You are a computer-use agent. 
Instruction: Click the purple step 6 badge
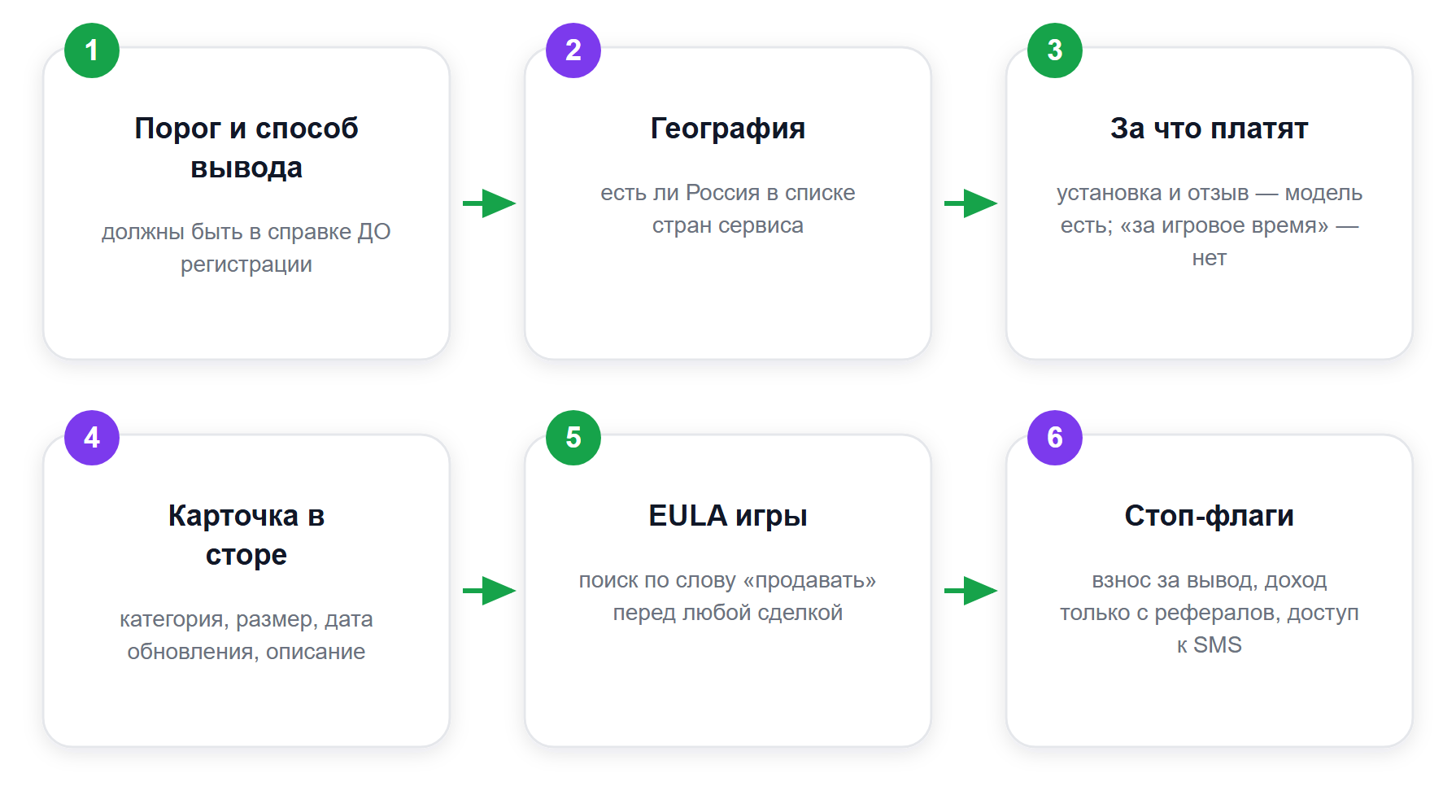tap(1055, 438)
